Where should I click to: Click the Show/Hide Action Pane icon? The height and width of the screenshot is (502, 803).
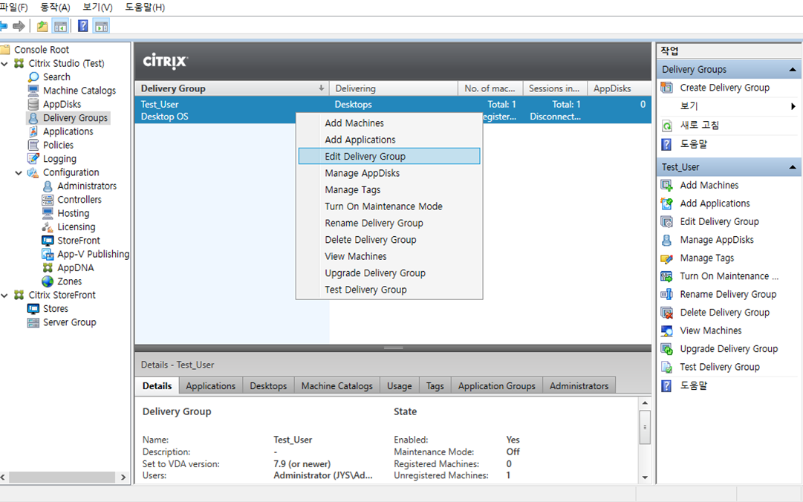pyautogui.click(x=102, y=26)
